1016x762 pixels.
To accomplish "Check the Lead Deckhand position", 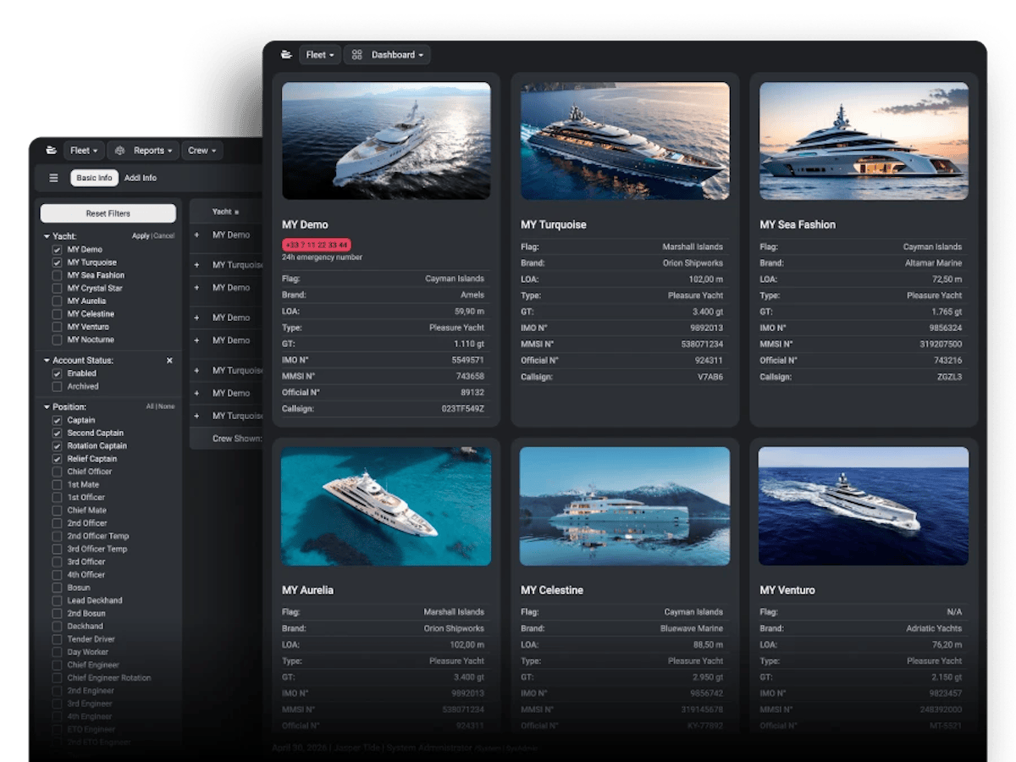I will pyautogui.click(x=57, y=600).
